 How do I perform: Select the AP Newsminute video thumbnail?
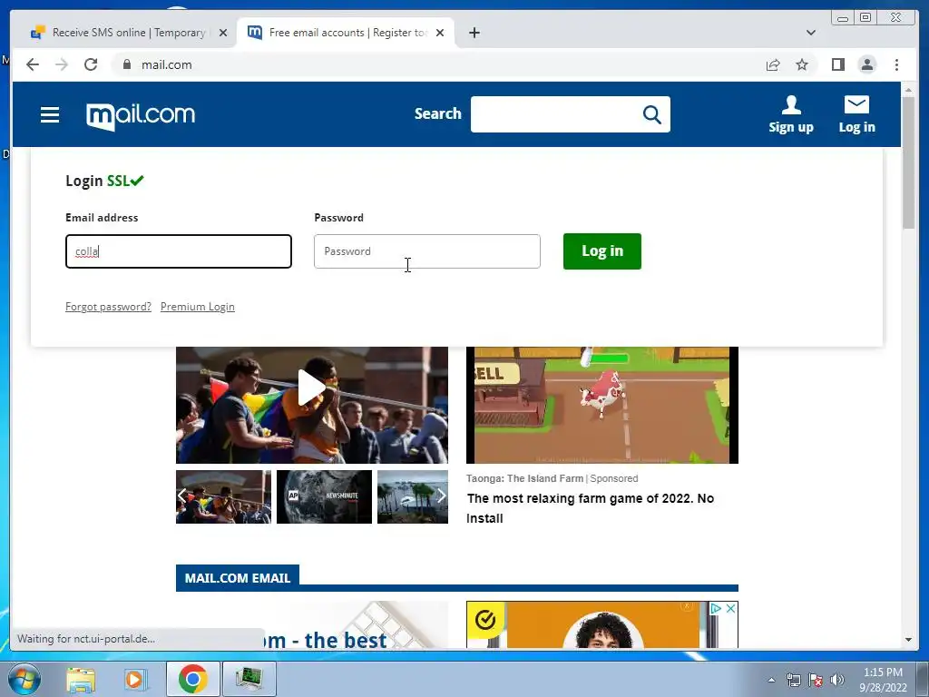coord(324,496)
